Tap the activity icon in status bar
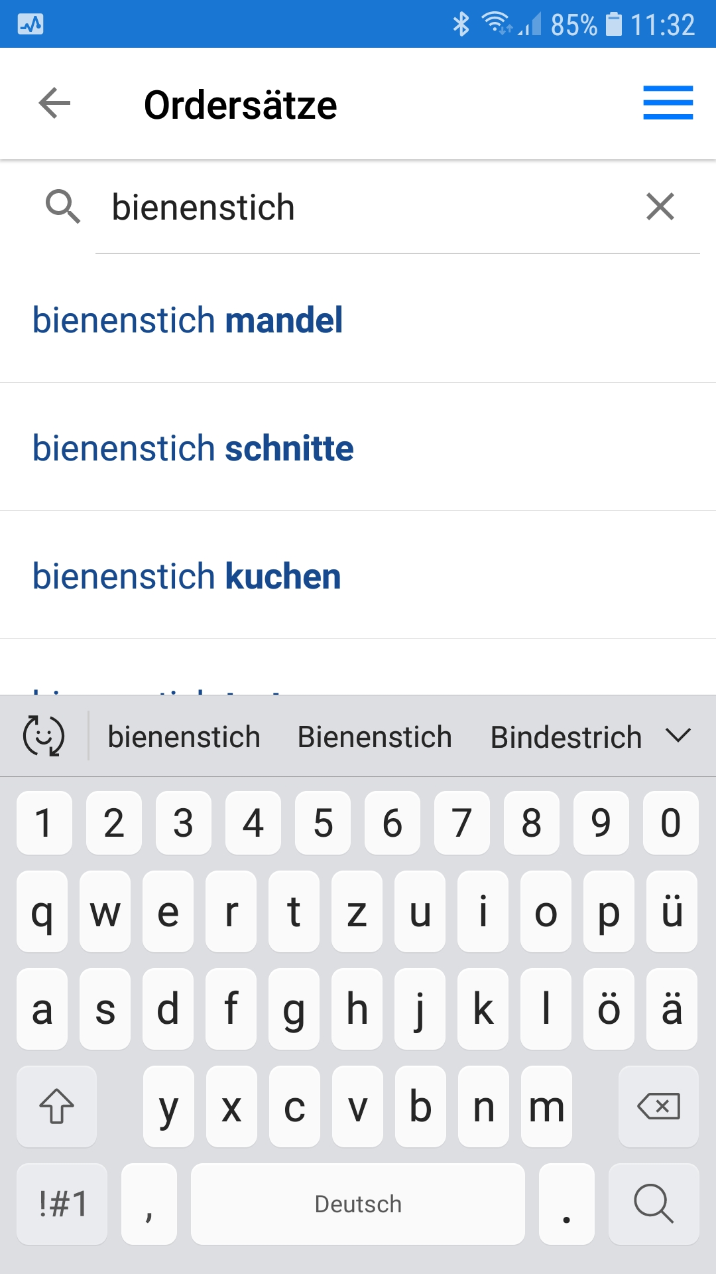 click(x=30, y=25)
